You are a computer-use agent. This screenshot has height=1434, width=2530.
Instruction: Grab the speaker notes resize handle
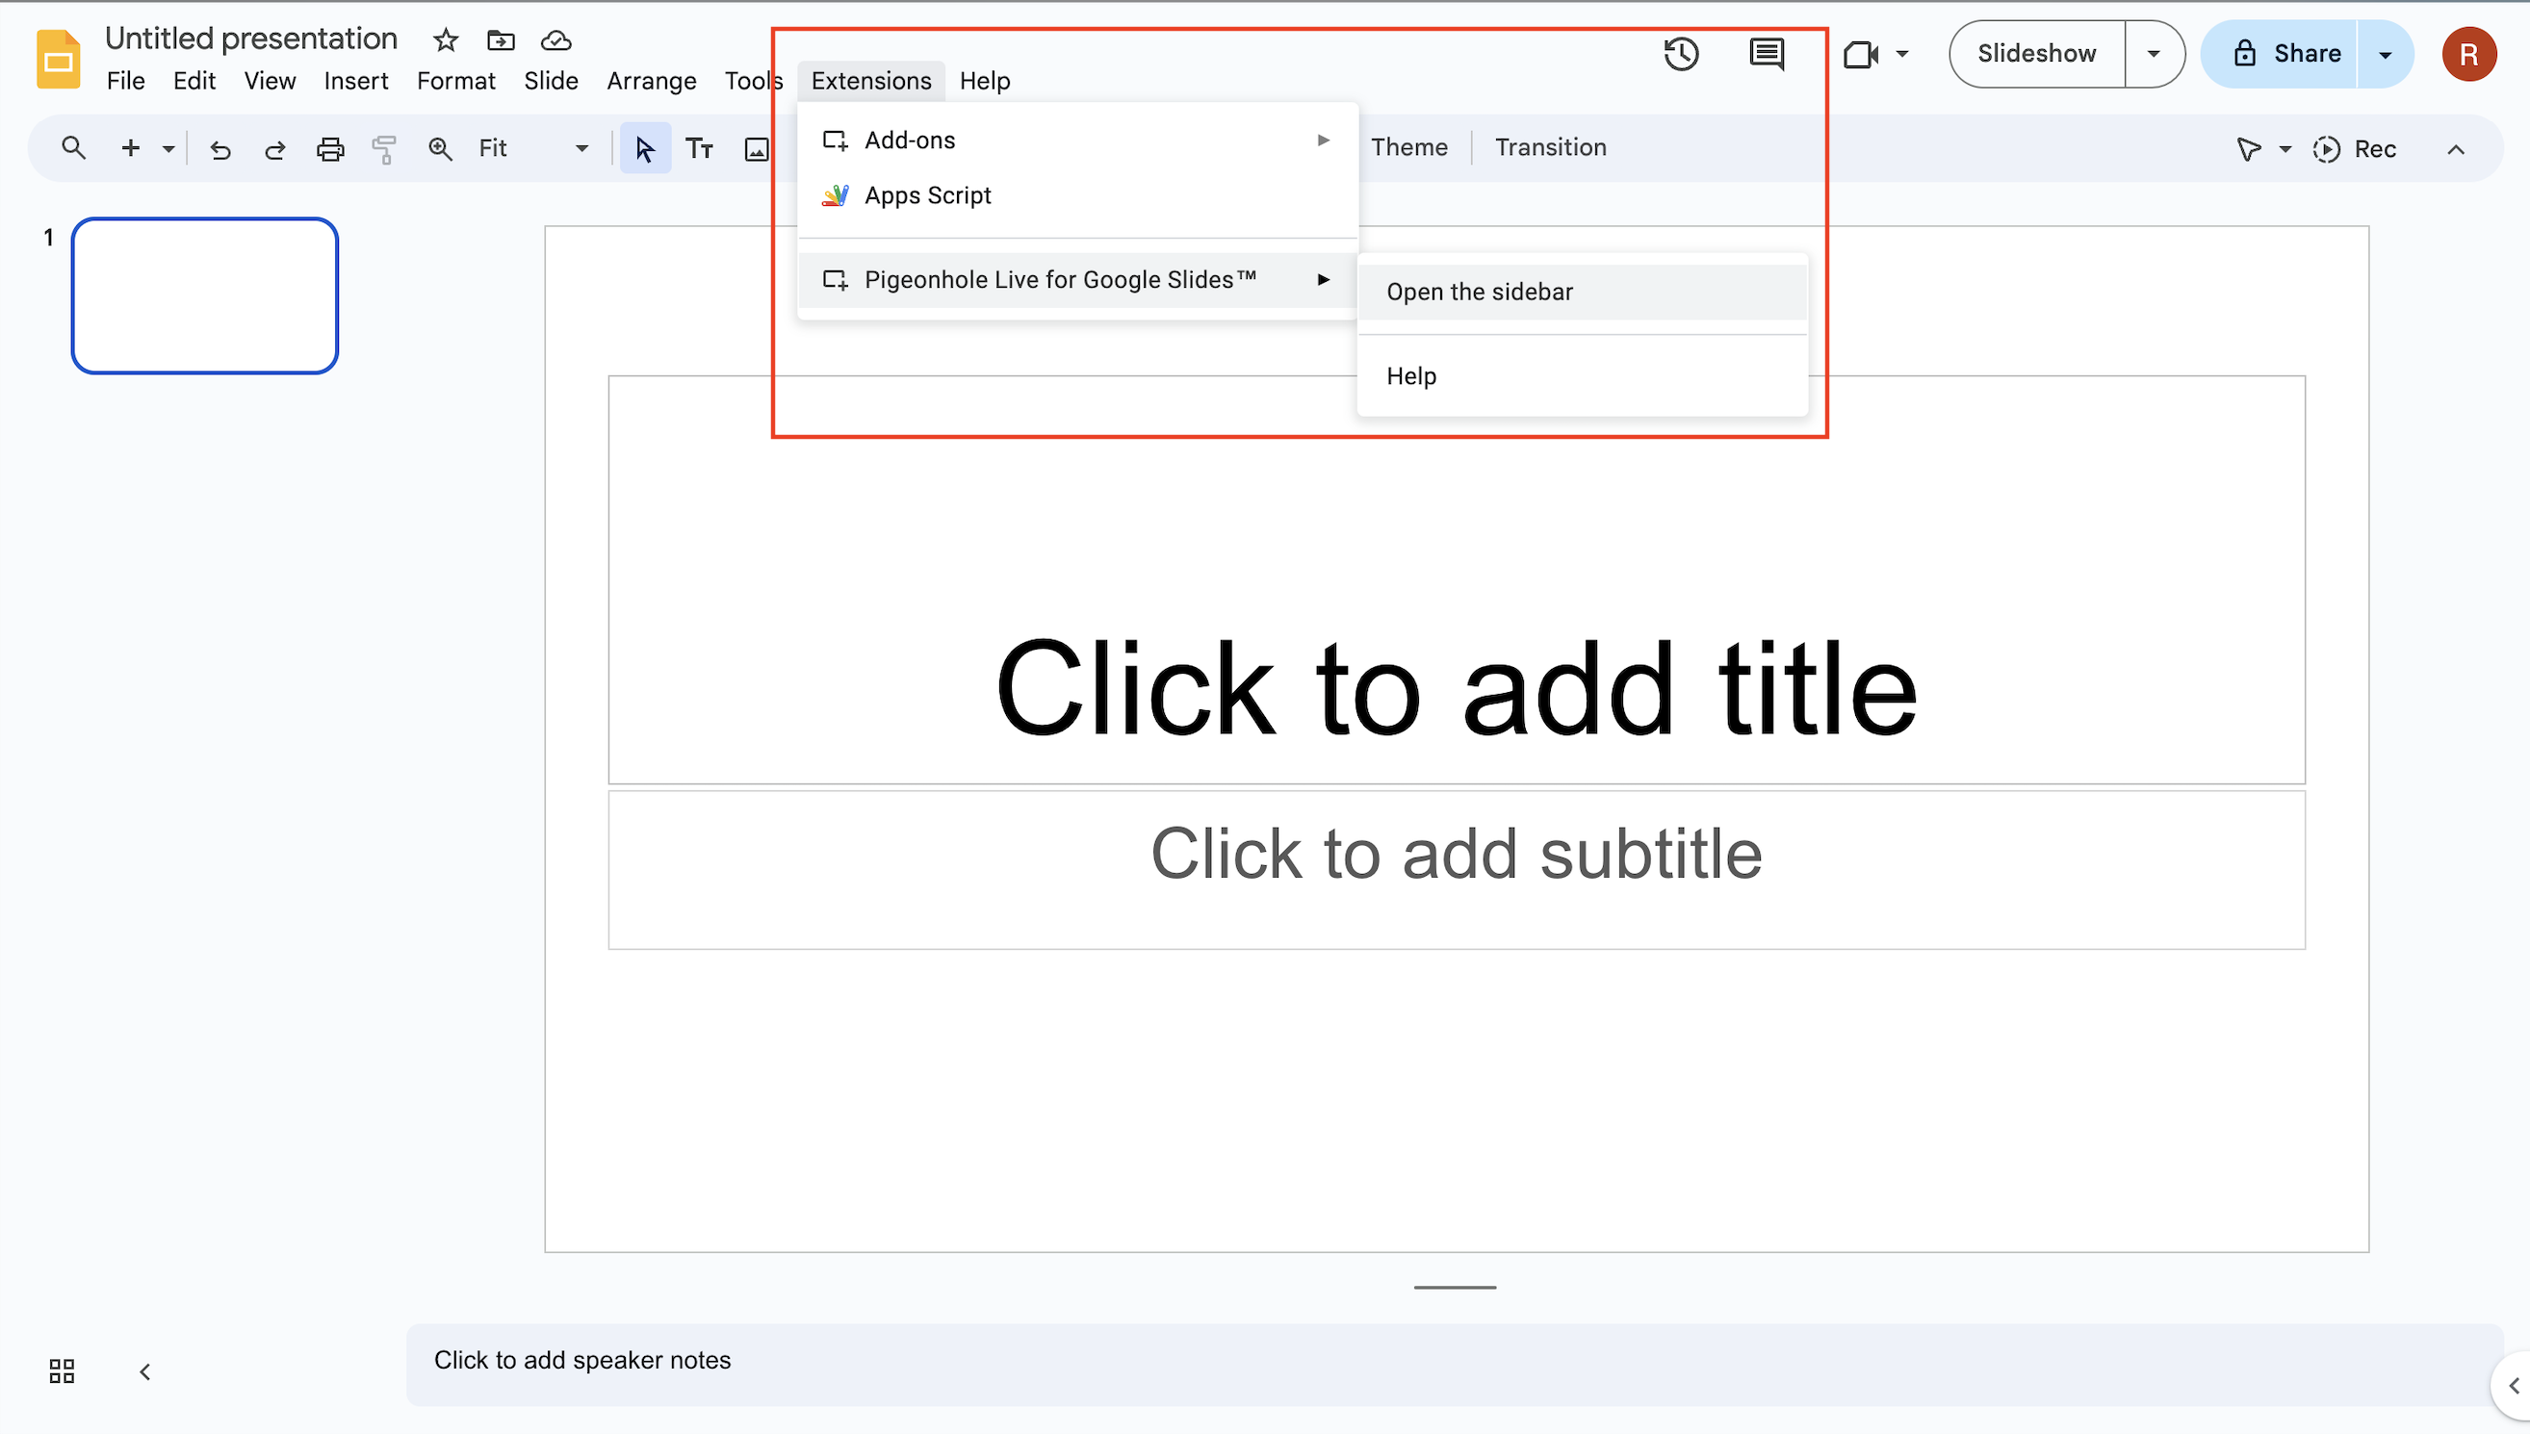click(x=1454, y=1288)
